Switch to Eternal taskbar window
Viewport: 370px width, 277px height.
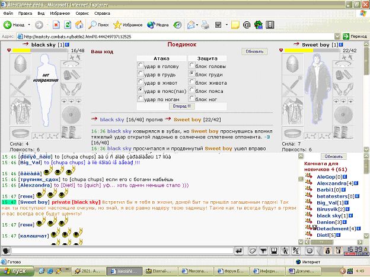(160, 271)
